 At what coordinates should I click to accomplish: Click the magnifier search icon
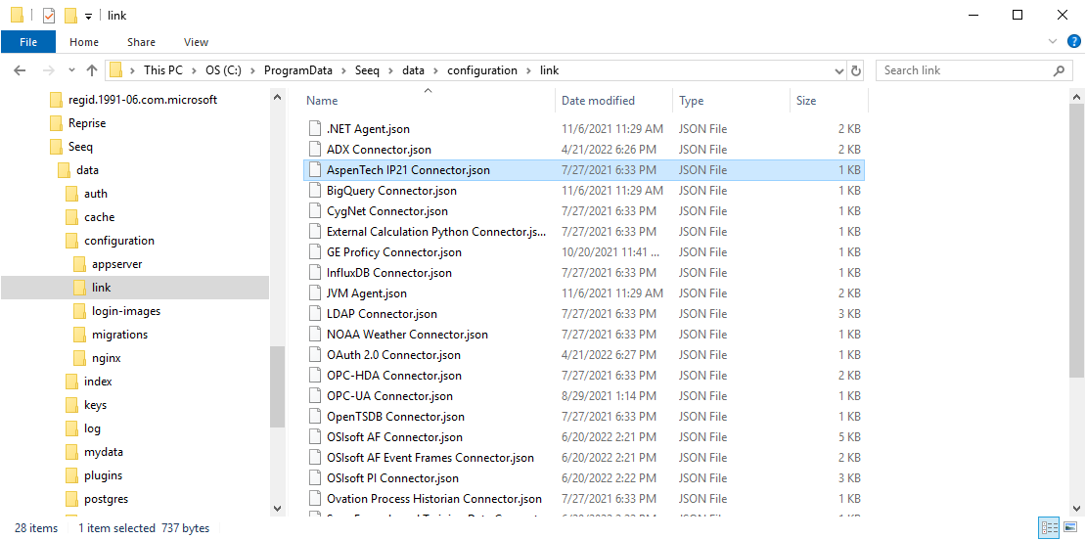tap(1059, 70)
